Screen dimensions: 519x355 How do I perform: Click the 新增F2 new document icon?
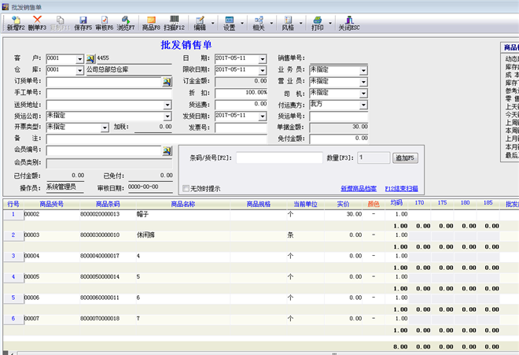click(x=16, y=23)
